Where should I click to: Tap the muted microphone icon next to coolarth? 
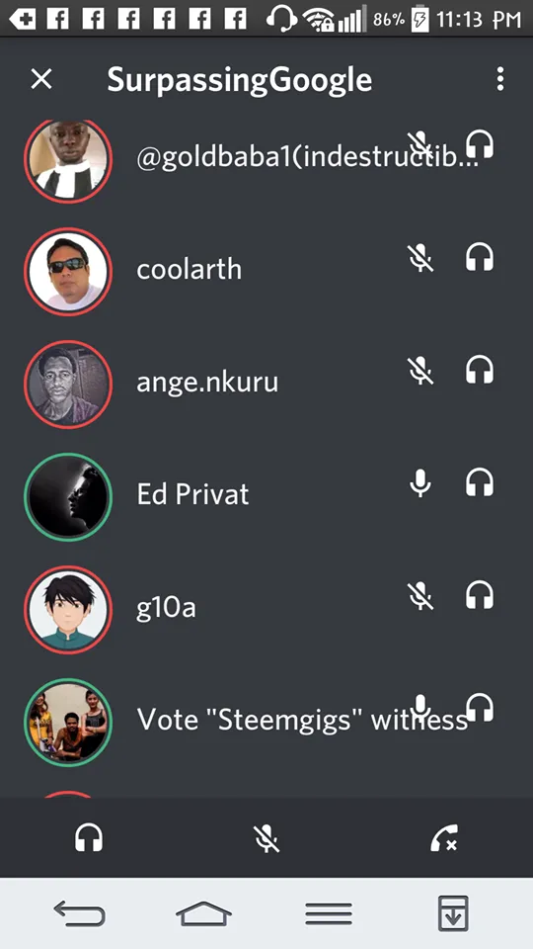(420, 258)
